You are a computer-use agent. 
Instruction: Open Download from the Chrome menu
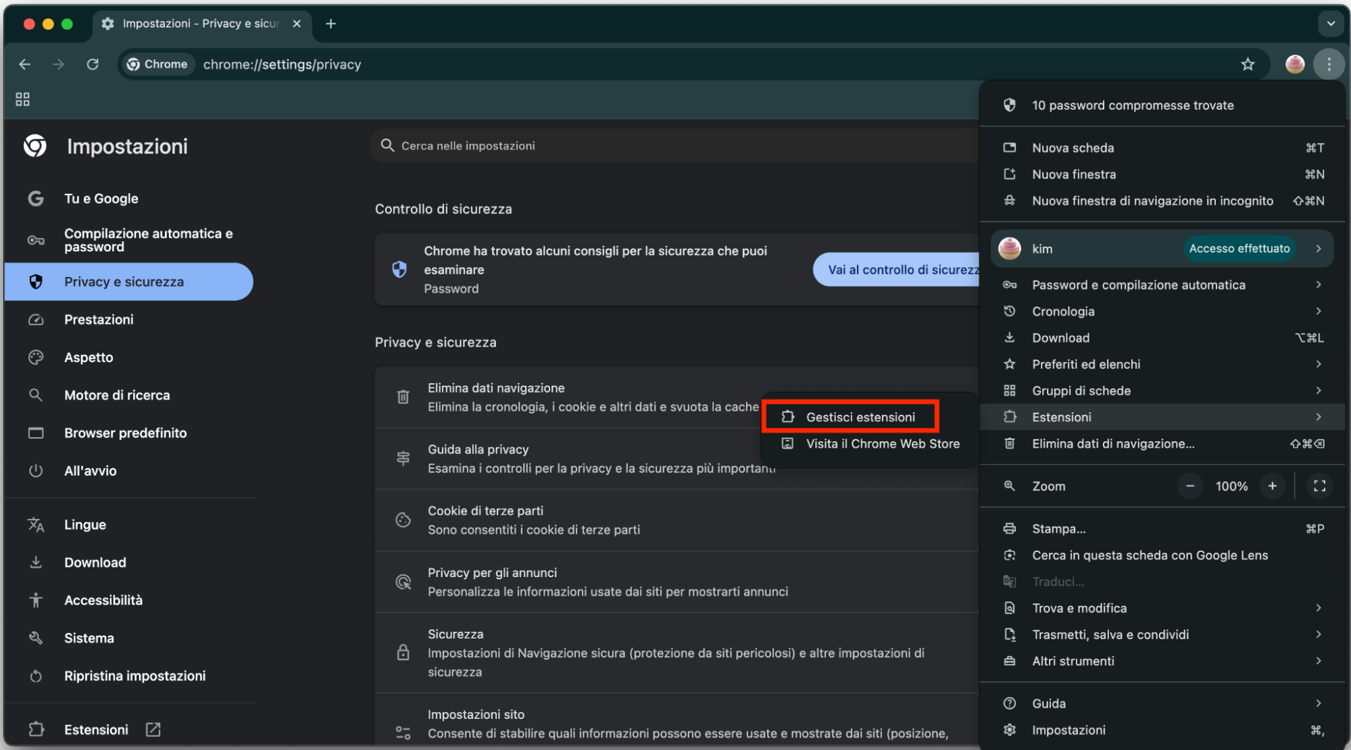pyautogui.click(x=1162, y=338)
